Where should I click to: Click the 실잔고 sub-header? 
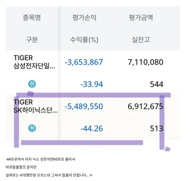(x=141, y=40)
